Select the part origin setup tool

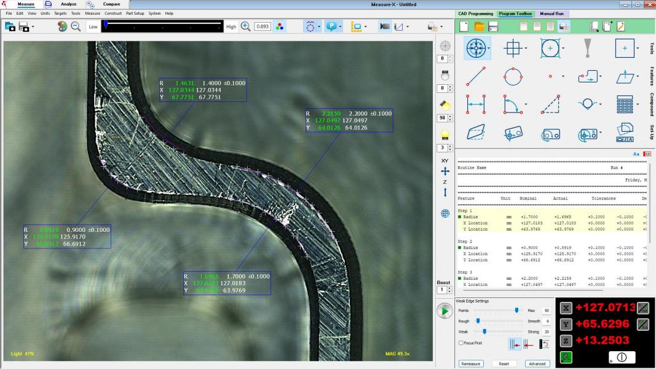[513, 133]
